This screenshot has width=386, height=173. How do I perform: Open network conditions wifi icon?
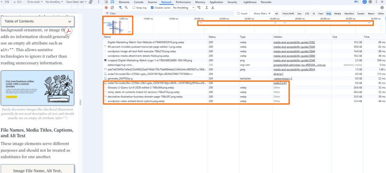click(x=199, y=8)
